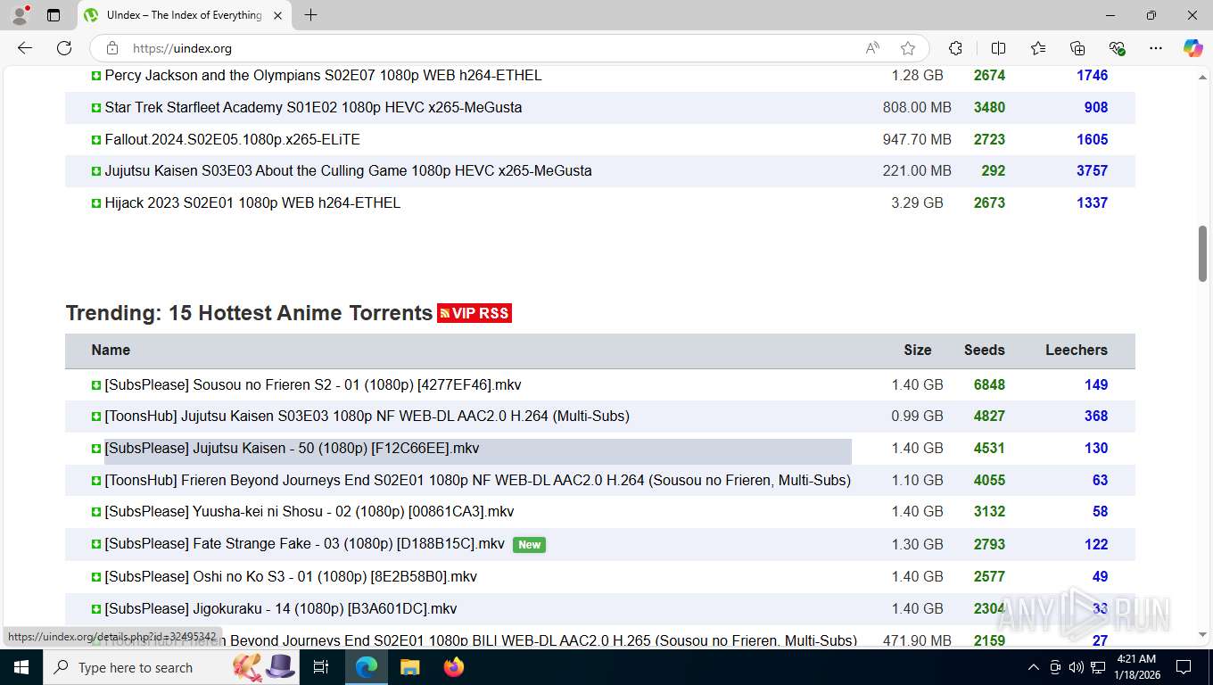The width and height of the screenshot is (1213, 685).
Task: Click seed count 6848 for Frieren
Action: tap(989, 384)
